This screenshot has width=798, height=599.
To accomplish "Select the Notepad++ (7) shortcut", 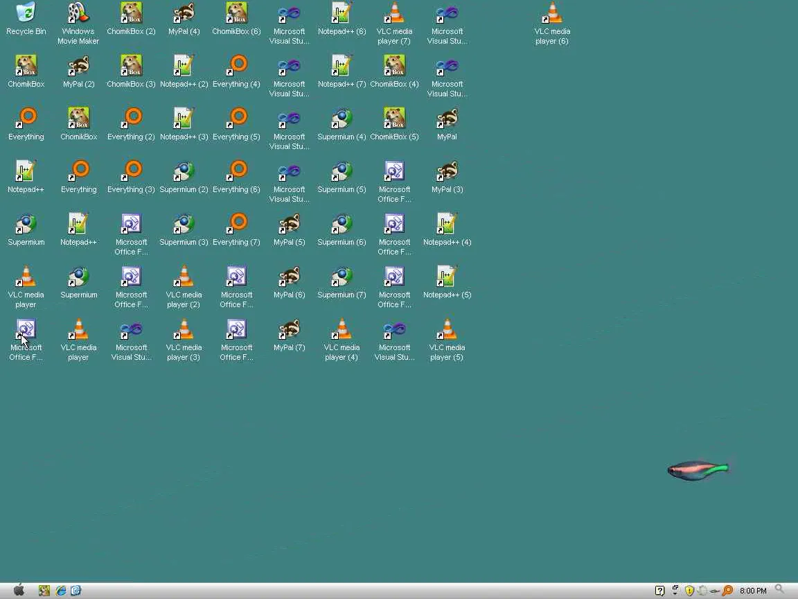I will [x=342, y=71].
